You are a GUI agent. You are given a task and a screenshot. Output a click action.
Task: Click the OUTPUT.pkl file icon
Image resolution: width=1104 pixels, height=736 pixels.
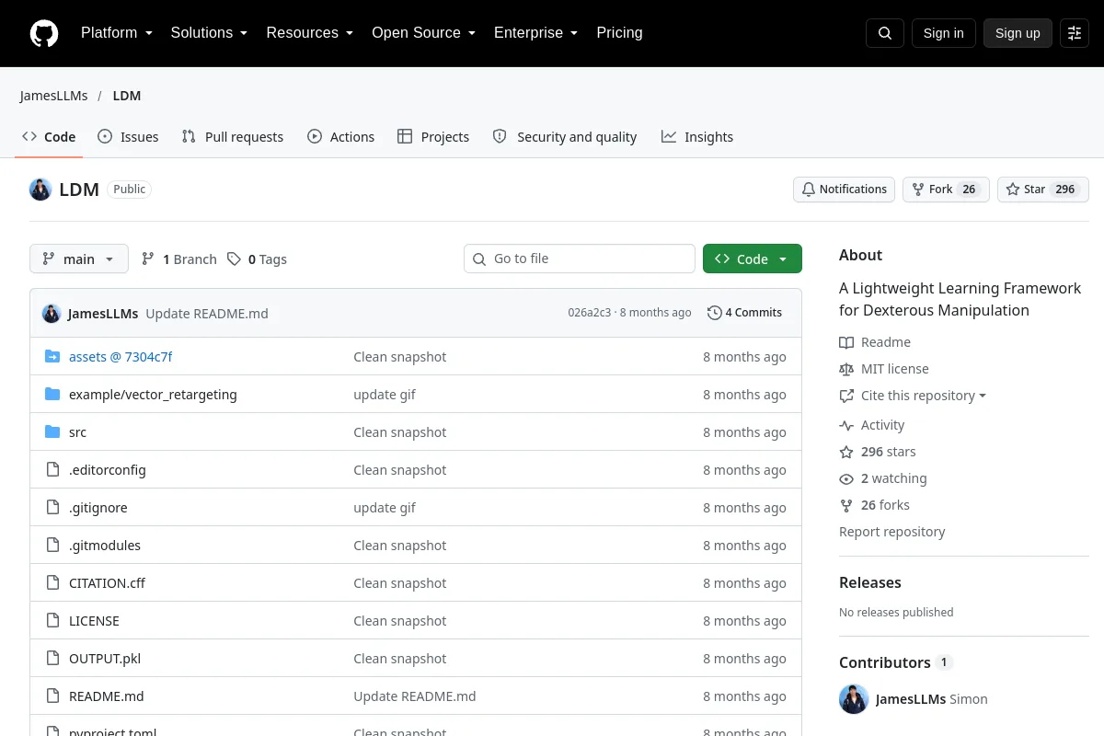coord(52,659)
